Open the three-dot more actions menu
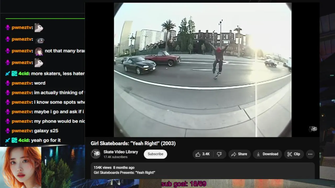This screenshot has height=188, width=335. (x=310, y=154)
